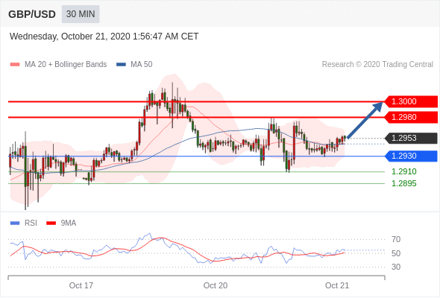Click the RSI legend label

click(31, 223)
